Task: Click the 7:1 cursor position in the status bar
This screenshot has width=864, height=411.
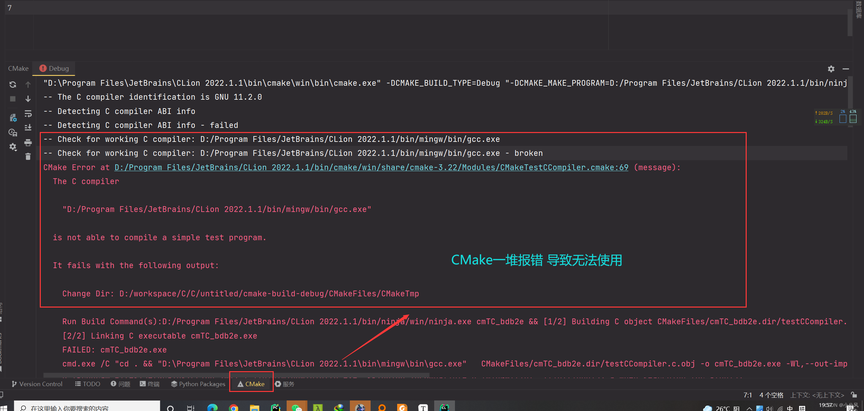Action: [748, 395]
